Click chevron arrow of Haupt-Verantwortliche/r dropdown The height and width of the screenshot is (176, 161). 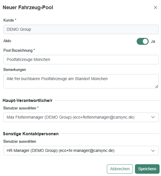[x=153, y=117]
